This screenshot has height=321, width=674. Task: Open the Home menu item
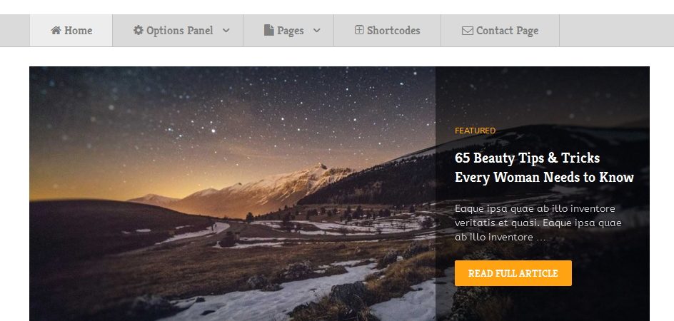click(x=71, y=31)
